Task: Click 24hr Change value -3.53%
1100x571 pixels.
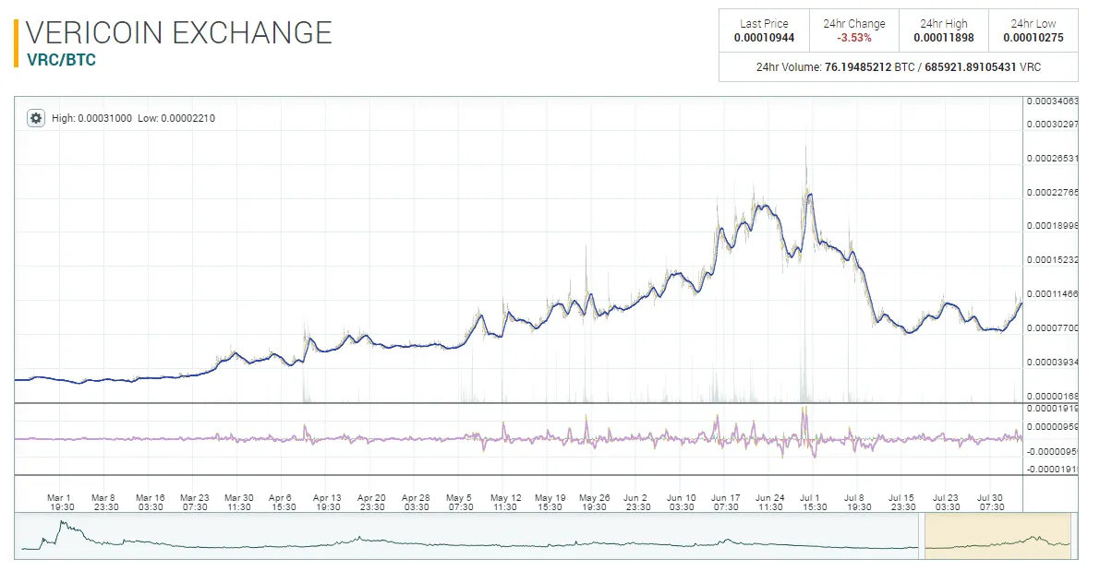Action: click(x=853, y=38)
